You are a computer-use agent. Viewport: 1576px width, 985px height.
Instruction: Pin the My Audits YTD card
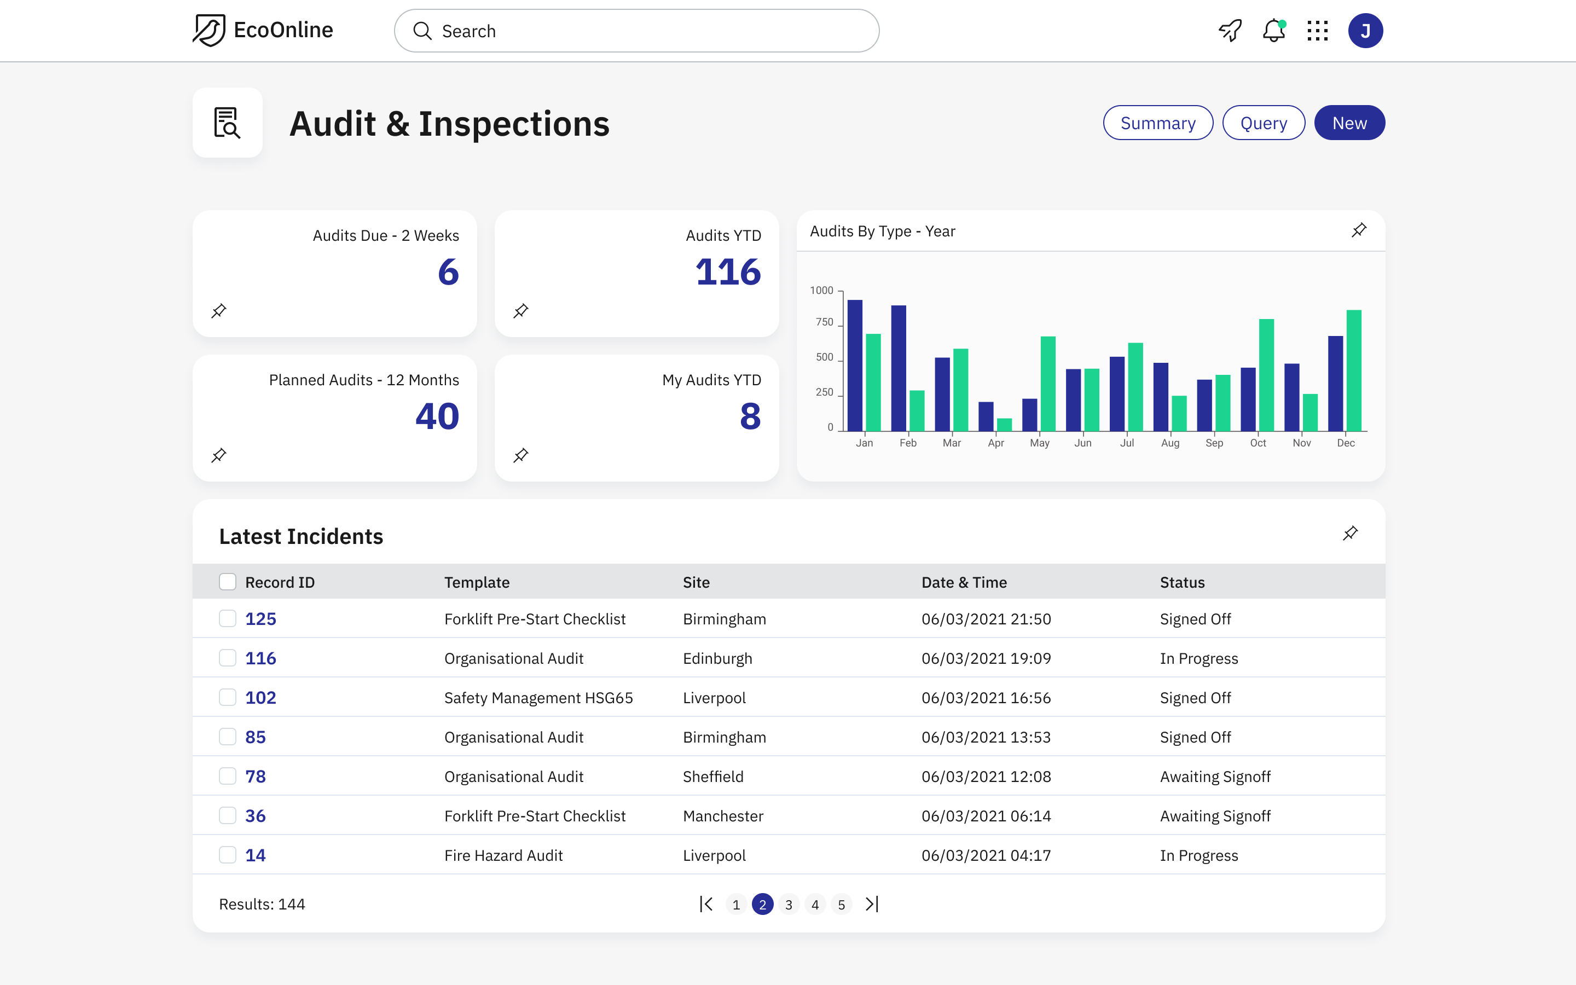point(521,455)
